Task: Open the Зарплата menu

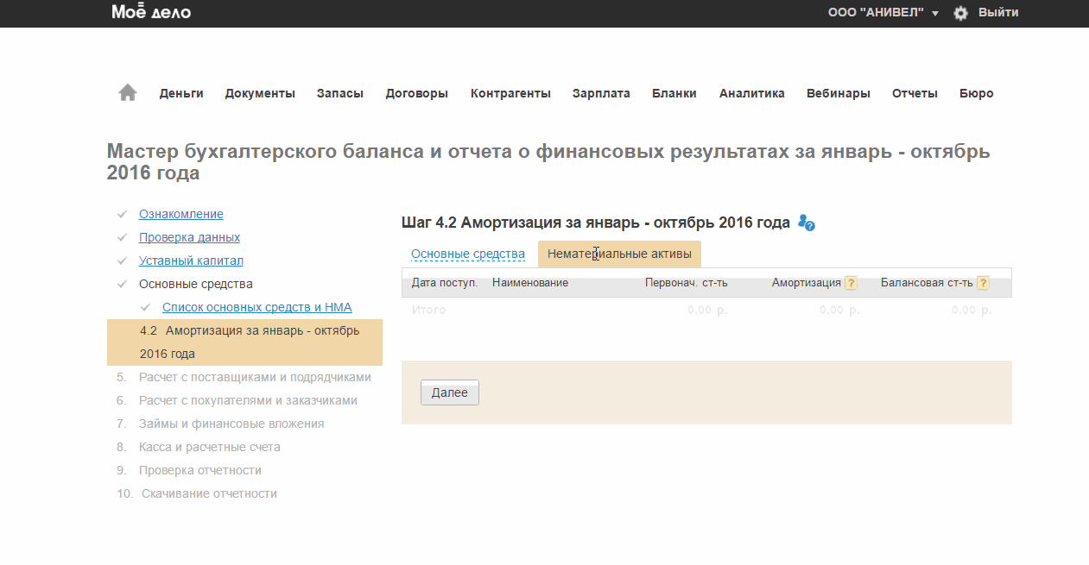Action: tap(601, 93)
